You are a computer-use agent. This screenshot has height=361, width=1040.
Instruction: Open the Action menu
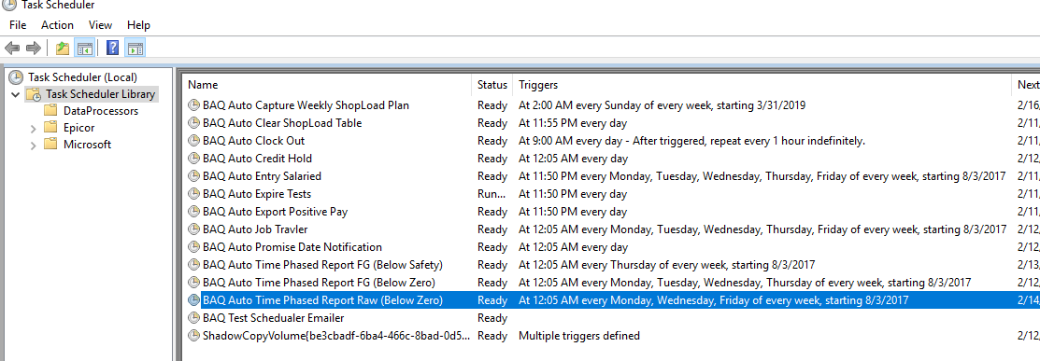tap(57, 25)
